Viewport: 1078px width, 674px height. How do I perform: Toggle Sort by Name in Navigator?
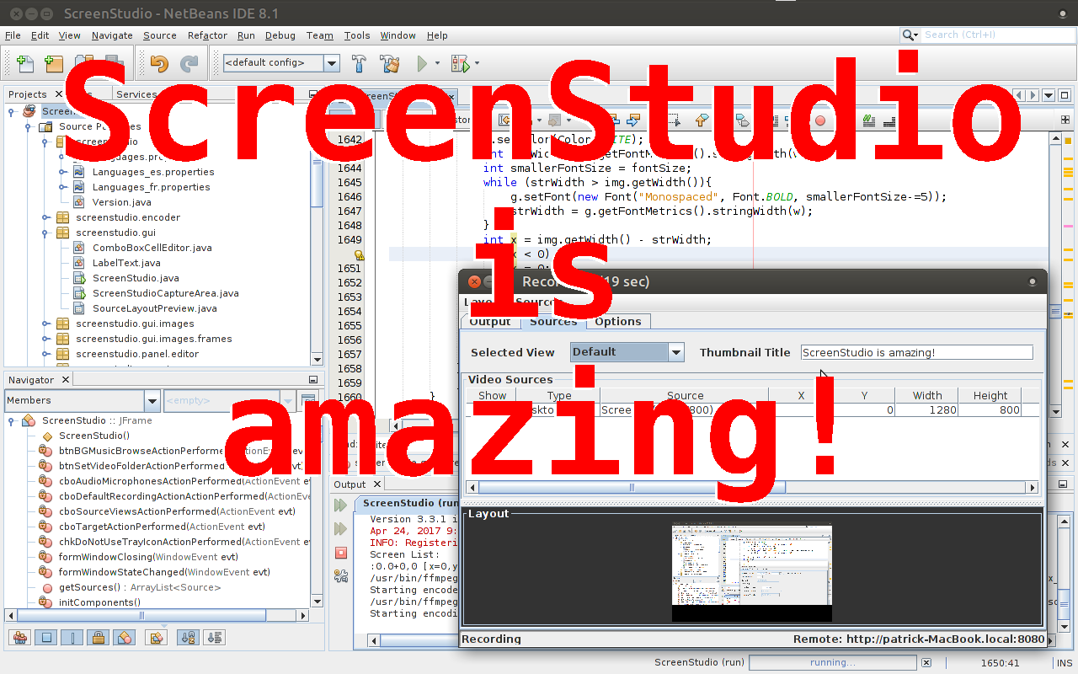pos(188,638)
